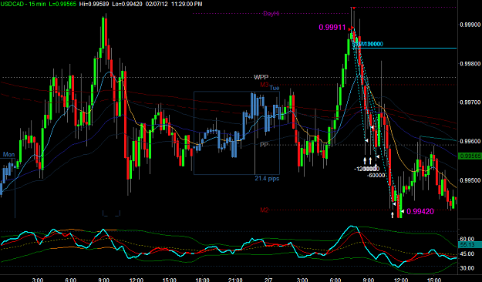Screen dimensions: 482x282
Task: Click the 21:00 time axis label
Action: tap(236, 280)
